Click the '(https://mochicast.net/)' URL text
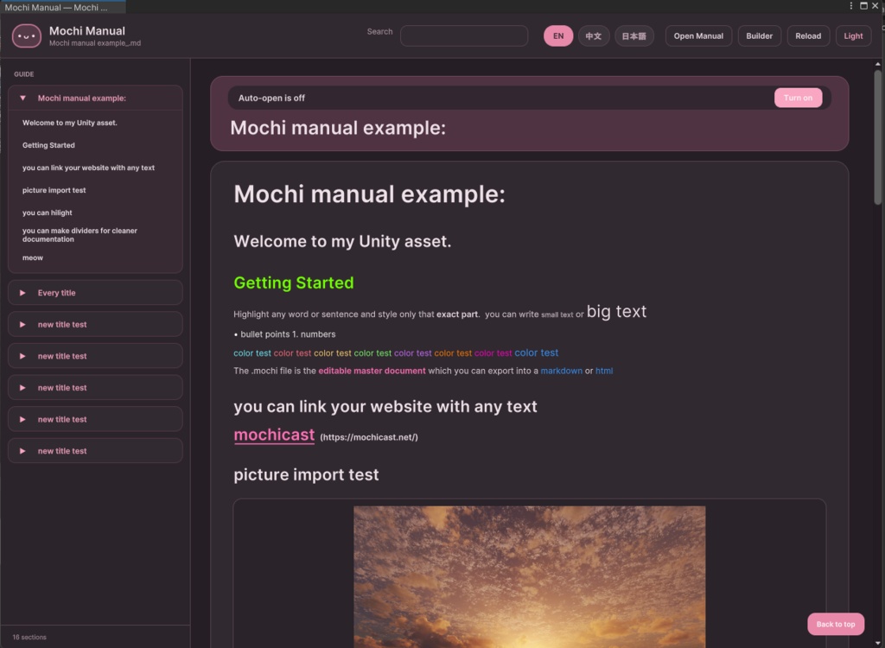This screenshot has height=648, width=885. [369, 437]
